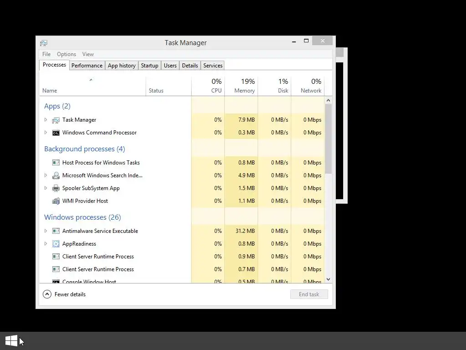The width and height of the screenshot is (466, 350).
Task: Expand Microsoft Windows Search Indexer row
Action: 46,175
